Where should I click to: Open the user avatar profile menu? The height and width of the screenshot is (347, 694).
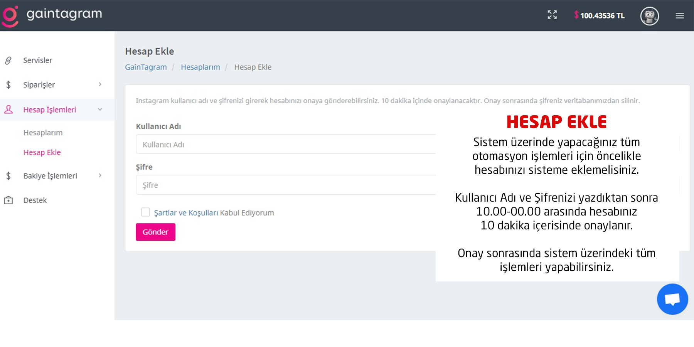(x=650, y=16)
